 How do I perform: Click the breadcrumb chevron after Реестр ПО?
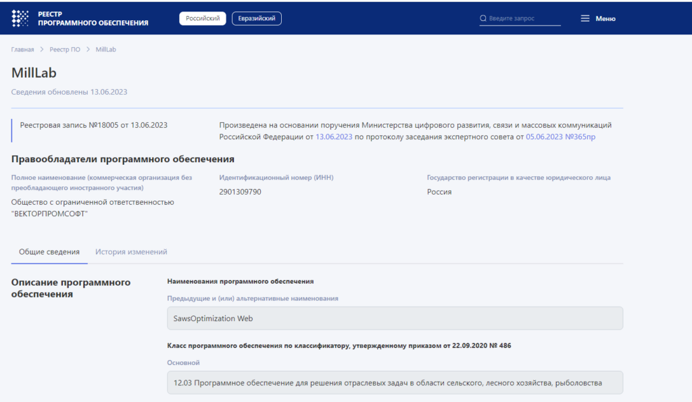click(88, 49)
